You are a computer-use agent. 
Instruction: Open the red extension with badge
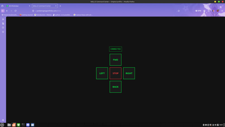coord(218,11)
